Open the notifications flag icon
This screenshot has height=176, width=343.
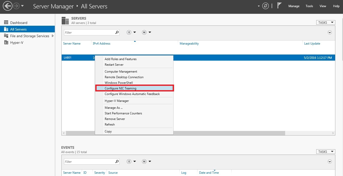pyautogui.click(x=279, y=6)
